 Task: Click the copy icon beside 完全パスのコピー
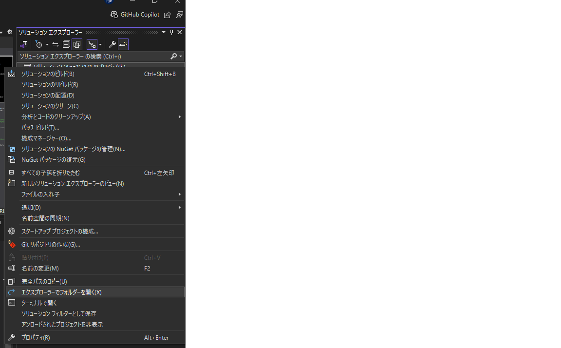tap(12, 281)
